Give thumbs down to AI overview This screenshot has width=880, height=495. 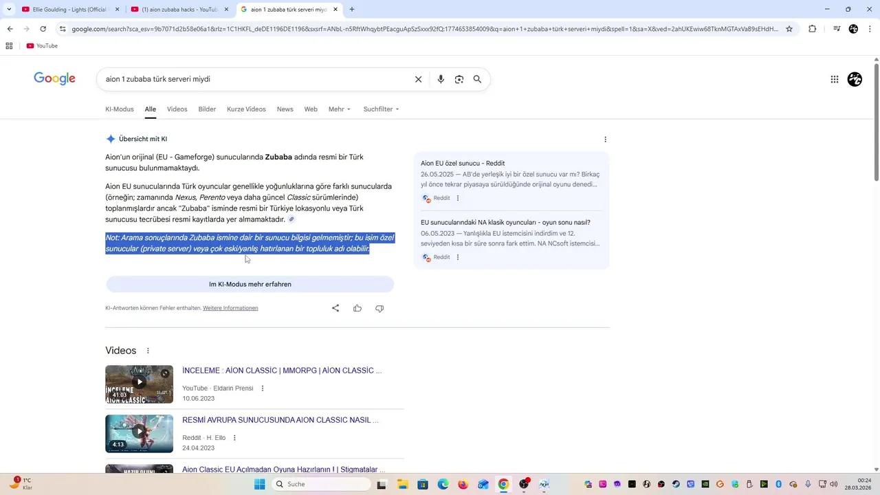coord(379,308)
